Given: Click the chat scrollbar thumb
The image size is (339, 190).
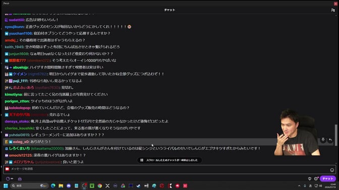Looking at the screenshot, I should (336, 135).
